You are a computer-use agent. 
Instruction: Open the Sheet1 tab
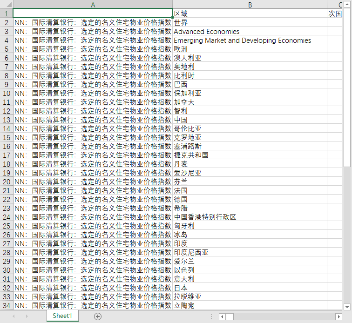click(62, 316)
